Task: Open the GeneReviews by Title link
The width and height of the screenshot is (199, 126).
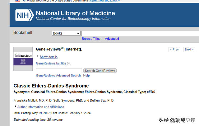Action: (51, 63)
